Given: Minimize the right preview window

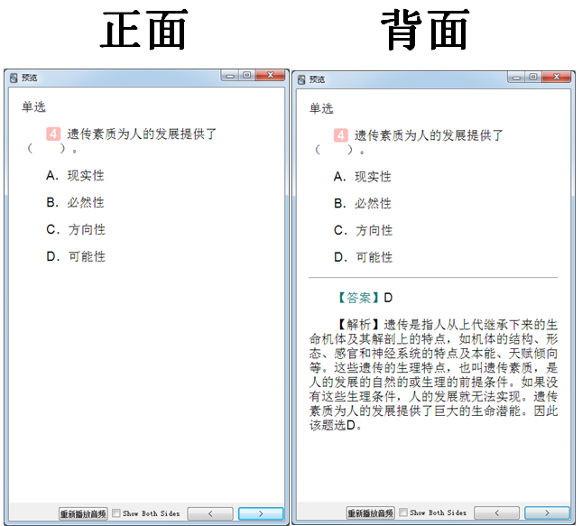Looking at the screenshot, I should 516,78.
